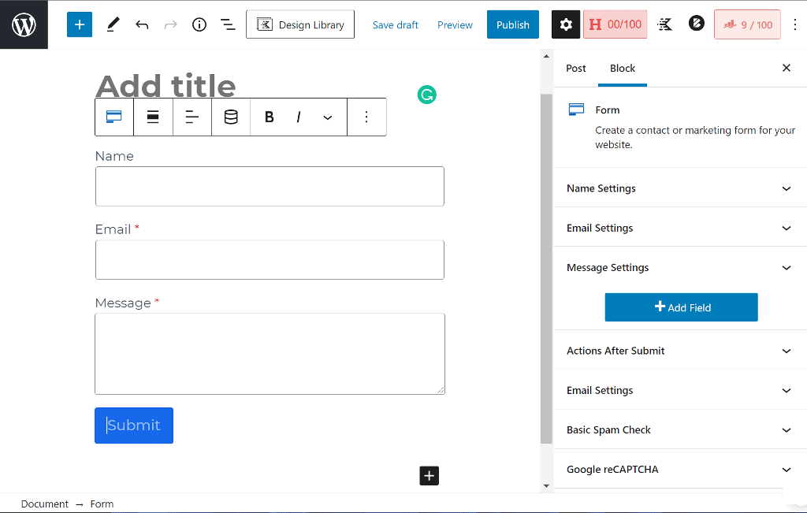This screenshot has width=807, height=513.
Task: Toggle the settings gear sidebar
Action: coord(565,24)
